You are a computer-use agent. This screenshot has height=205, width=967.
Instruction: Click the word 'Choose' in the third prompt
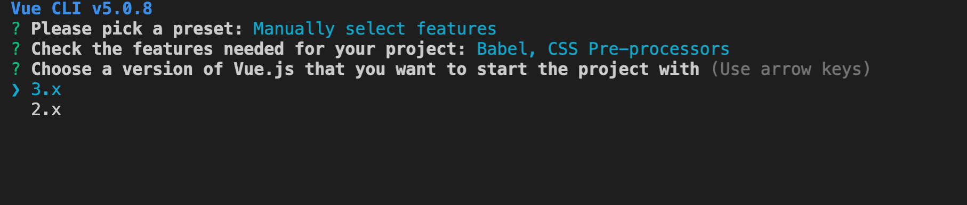pos(62,69)
